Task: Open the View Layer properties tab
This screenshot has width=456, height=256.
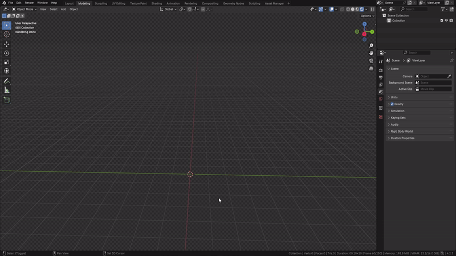Action: pyautogui.click(x=381, y=84)
